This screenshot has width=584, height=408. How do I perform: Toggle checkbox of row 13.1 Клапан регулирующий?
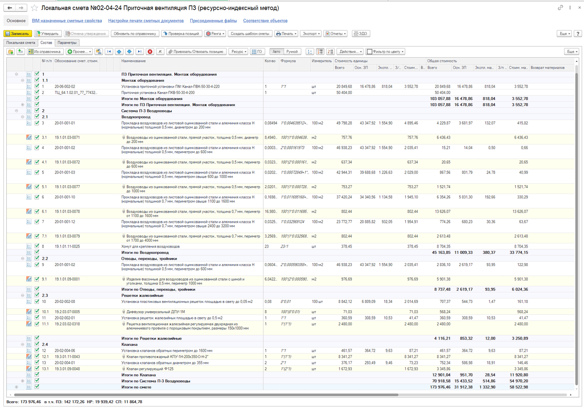click(x=37, y=369)
